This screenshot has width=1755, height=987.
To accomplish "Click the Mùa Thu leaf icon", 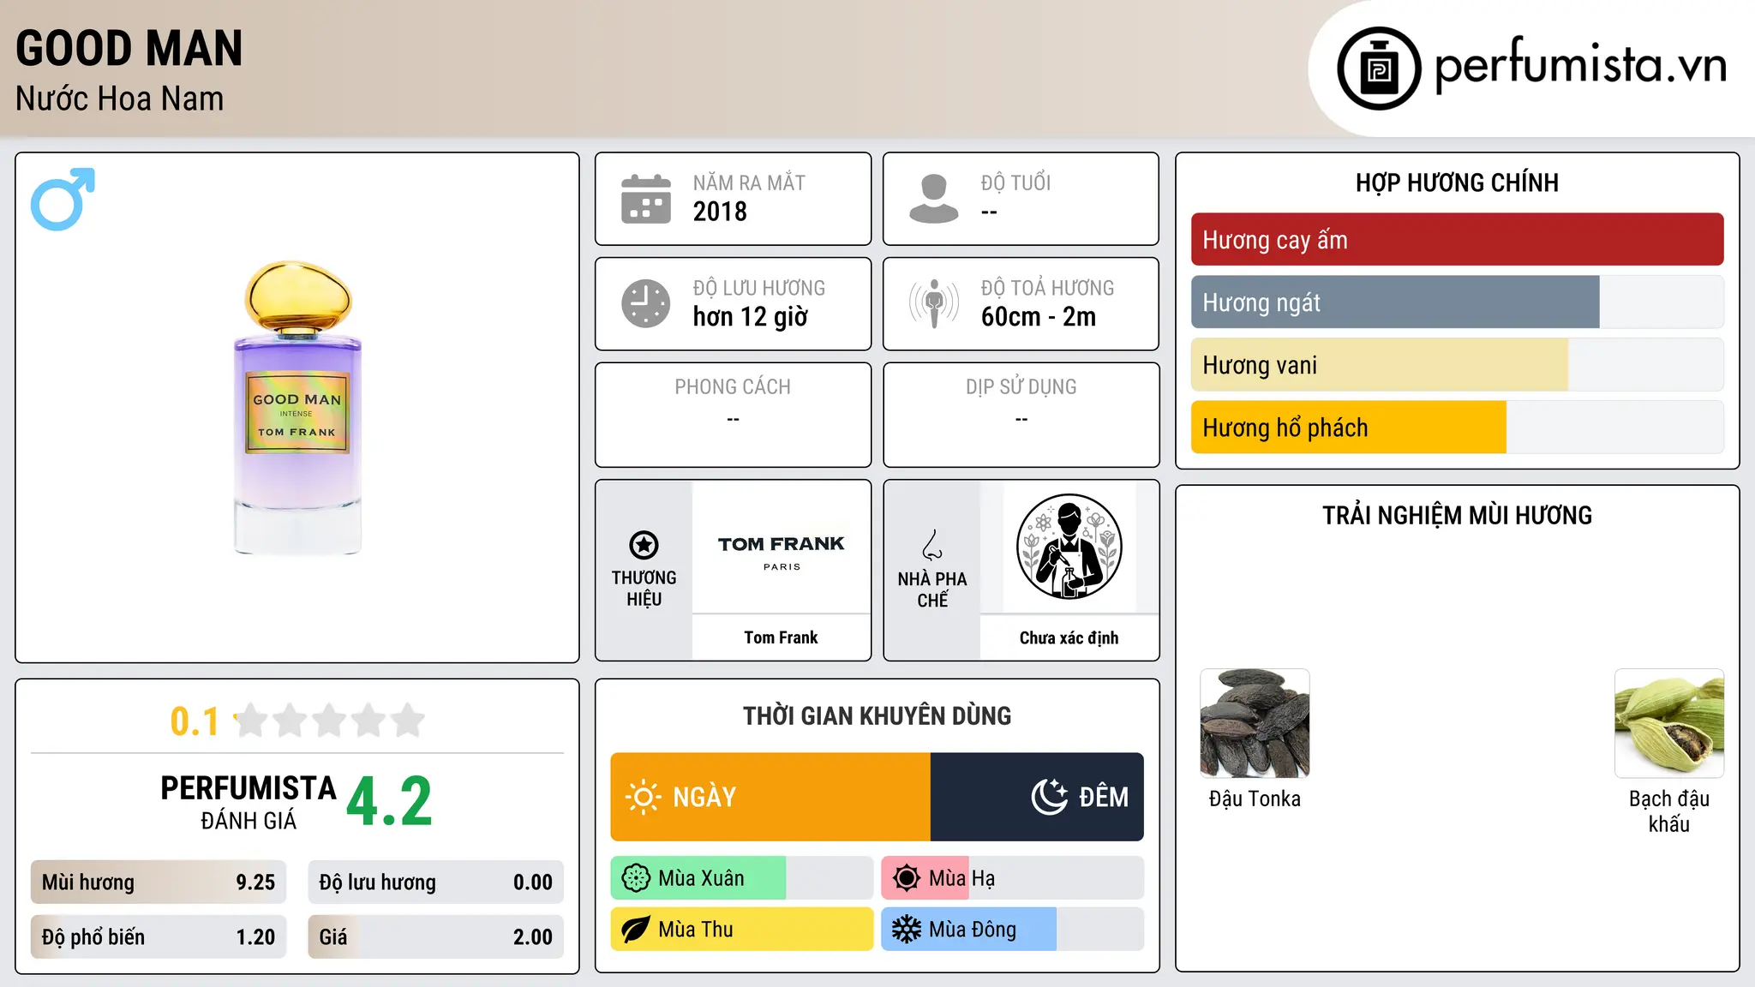I will [x=636, y=930].
